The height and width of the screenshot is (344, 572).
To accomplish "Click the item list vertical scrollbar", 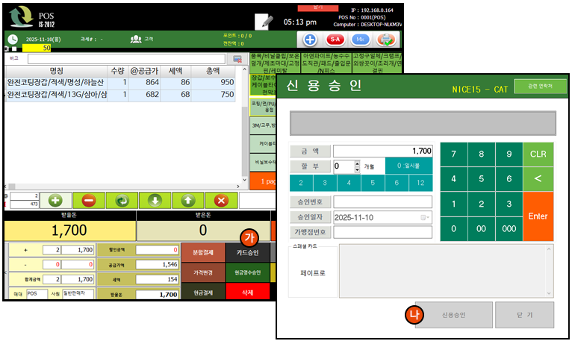I will 244,124.
